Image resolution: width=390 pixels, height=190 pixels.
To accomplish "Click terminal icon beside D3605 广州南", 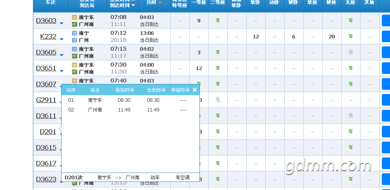I will tap(74, 56).
